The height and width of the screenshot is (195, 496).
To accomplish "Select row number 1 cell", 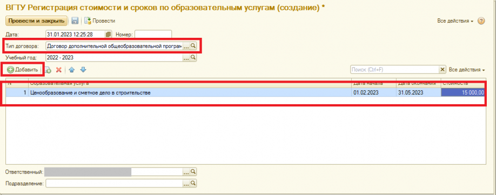I will click(x=17, y=92).
